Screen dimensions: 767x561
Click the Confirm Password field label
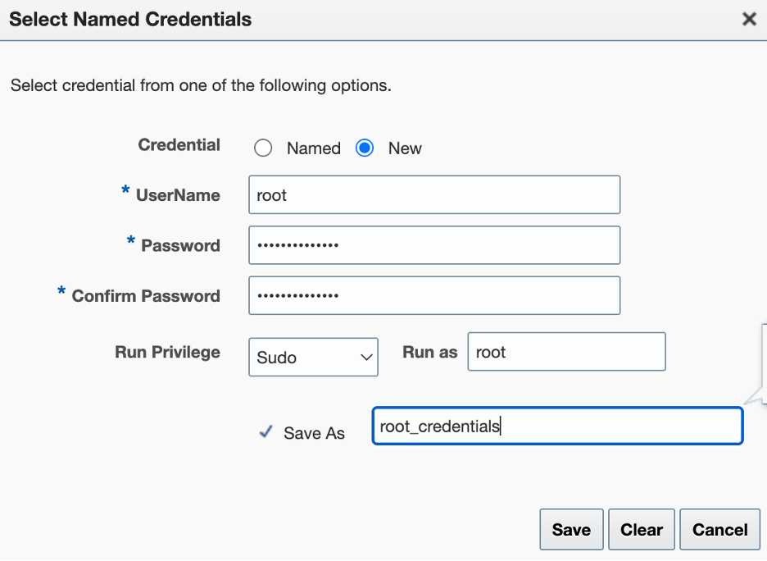pos(146,296)
